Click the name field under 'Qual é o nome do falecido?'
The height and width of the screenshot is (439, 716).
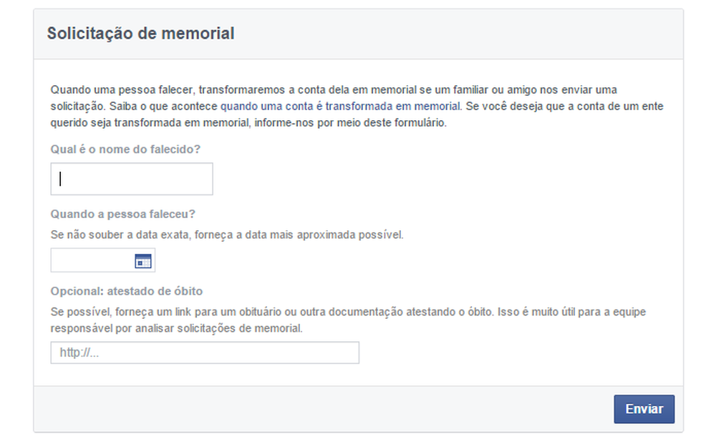point(131,178)
